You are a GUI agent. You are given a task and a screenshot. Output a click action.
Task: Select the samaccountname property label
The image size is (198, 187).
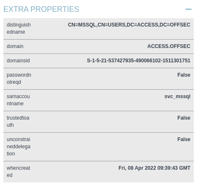[x=18, y=100]
